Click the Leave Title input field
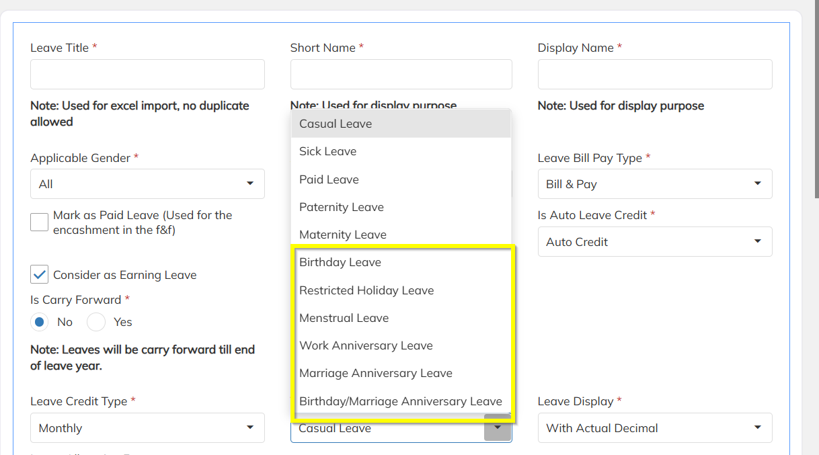This screenshot has height=455, width=819. coord(147,74)
